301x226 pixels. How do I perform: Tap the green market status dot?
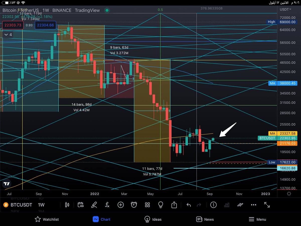tap(107, 10)
